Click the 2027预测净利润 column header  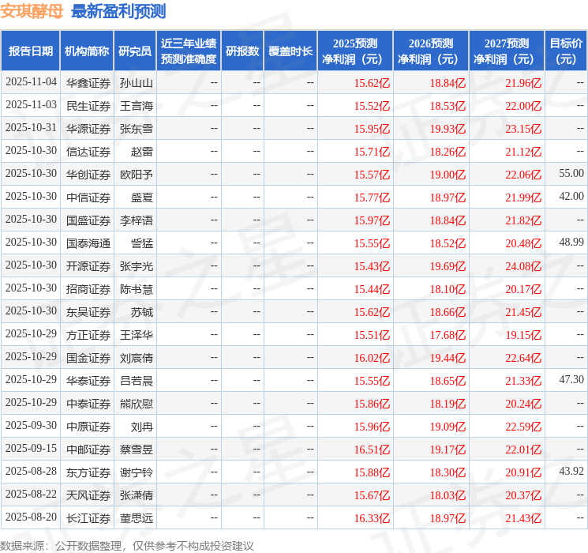(x=507, y=51)
